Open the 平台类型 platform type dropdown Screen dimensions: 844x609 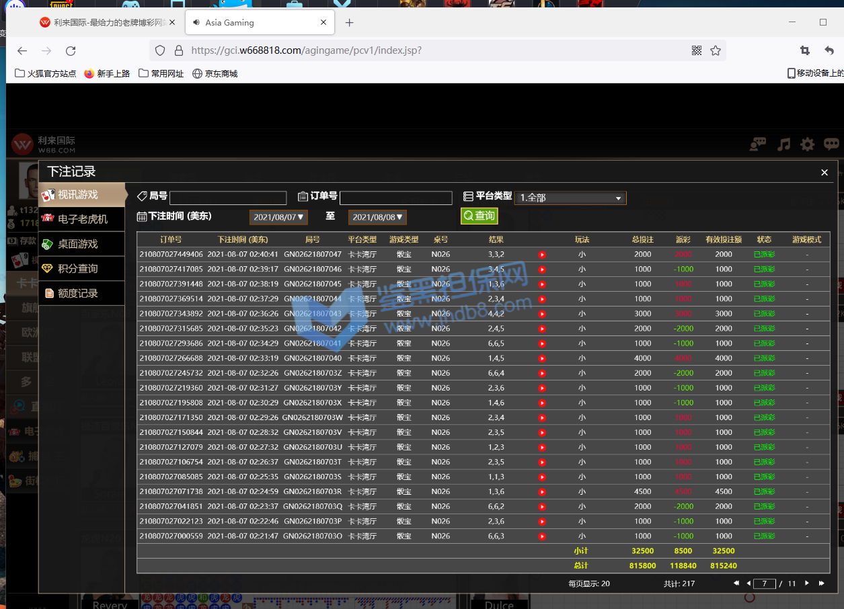tap(570, 198)
